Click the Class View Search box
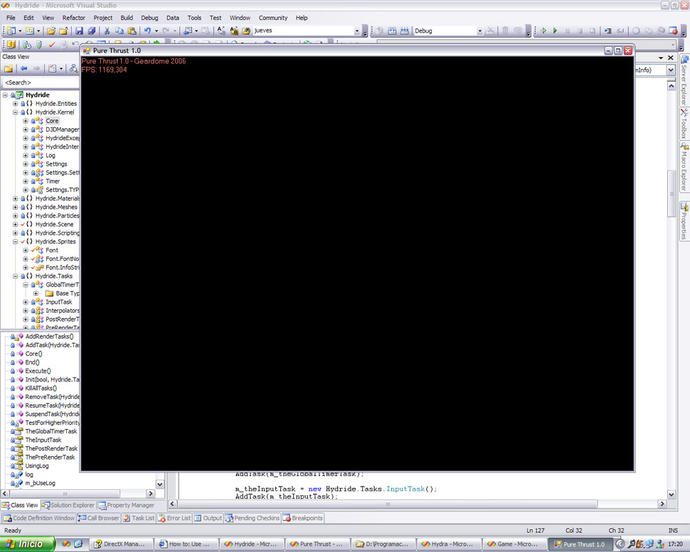This screenshot has width=690, height=552. tap(41, 82)
